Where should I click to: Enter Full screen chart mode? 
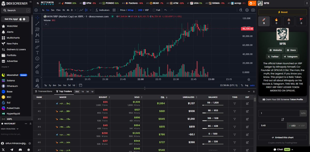pyautogui.click(x=157, y=10)
